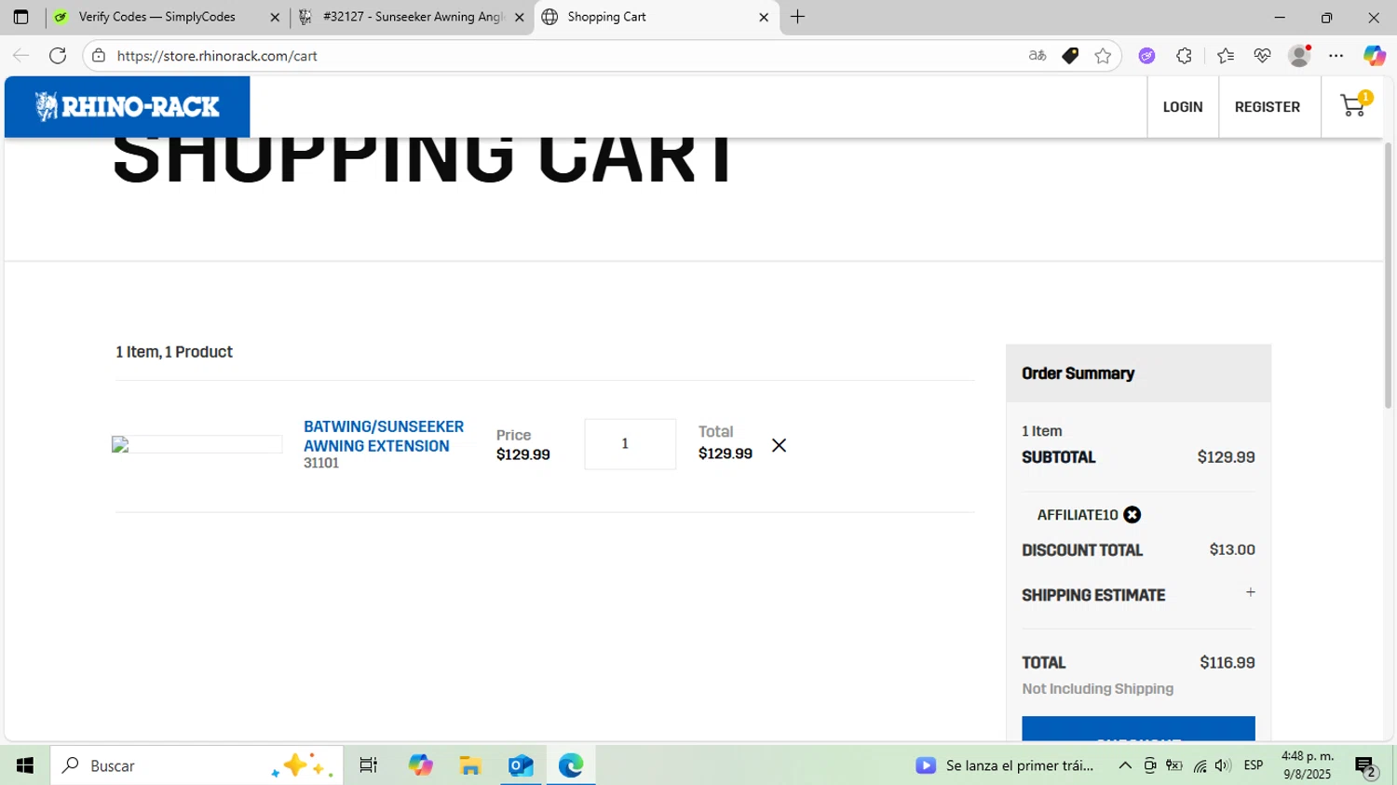Click the Meet Now tray icon
Viewport: 1397px width, 785px height.
click(x=1150, y=765)
